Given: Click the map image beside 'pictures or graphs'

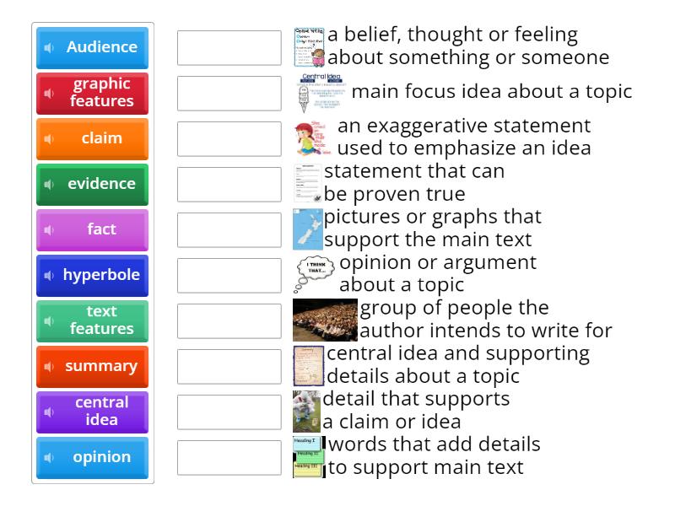Looking at the screenshot, I should tap(307, 229).
